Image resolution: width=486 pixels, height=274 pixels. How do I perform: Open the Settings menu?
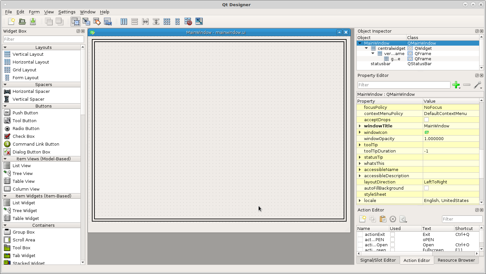click(x=67, y=12)
